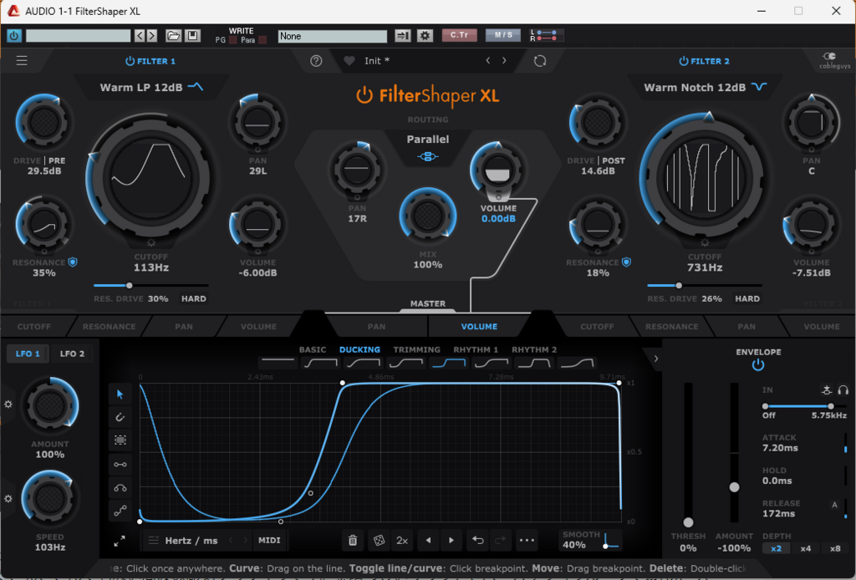
Task: Expand the waveform presets side chevron
Action: coord(655,359)
